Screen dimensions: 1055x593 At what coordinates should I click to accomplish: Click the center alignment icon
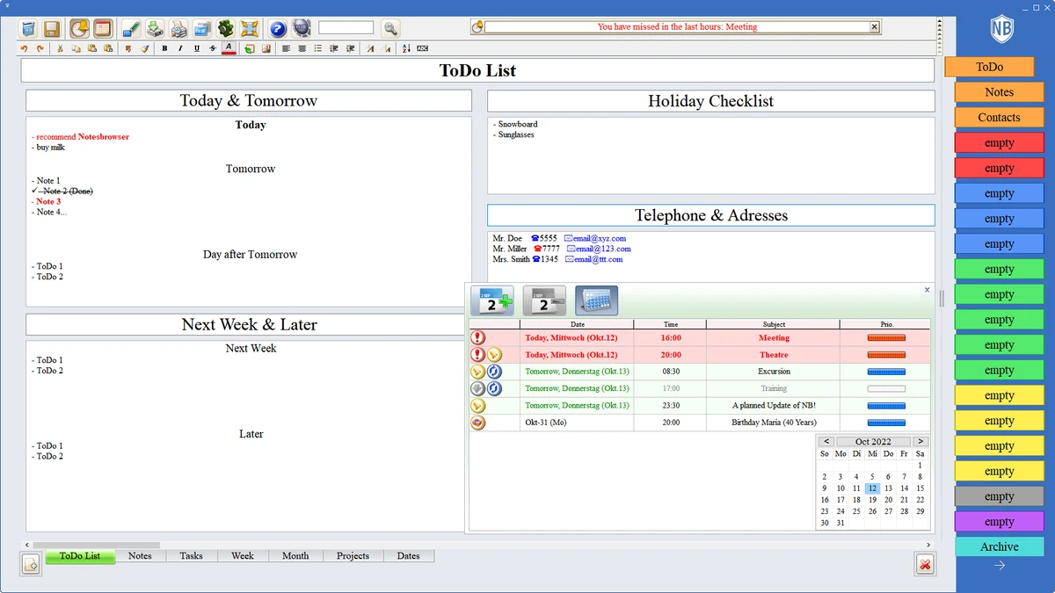point(302,48)
